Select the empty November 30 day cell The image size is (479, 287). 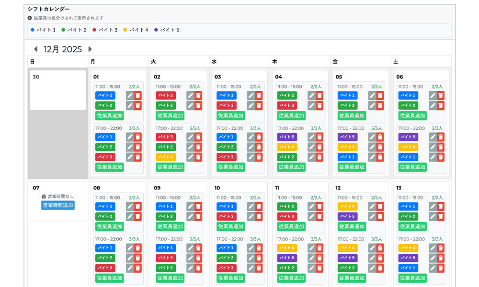(58, 90)
